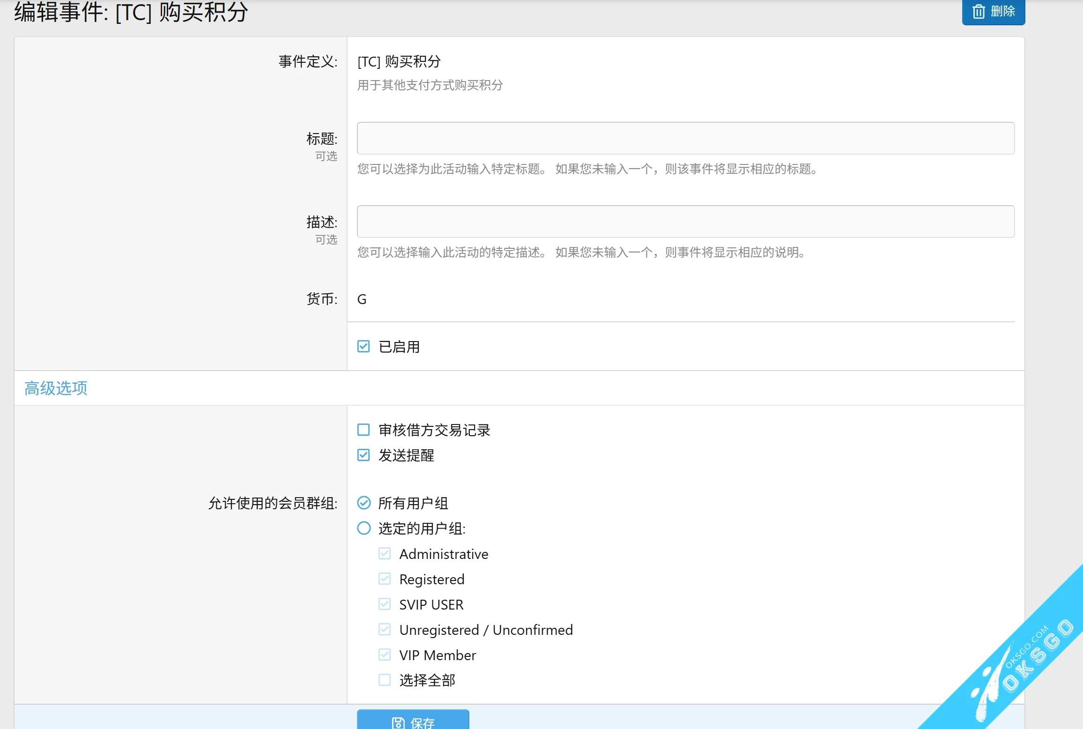The width and height of the screenshot is (1083, 729).
Task: Select the 所有用户组 radio option
Action: [364, 503]
